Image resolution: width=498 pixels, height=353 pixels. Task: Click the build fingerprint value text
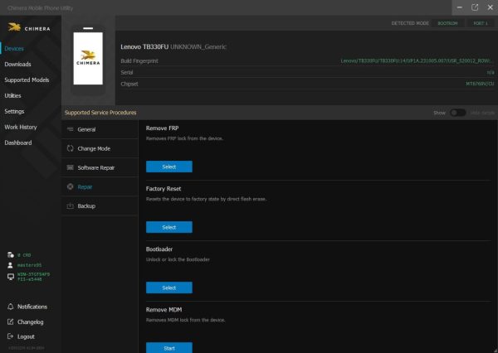pyautogui.click(x=417, y=60)
